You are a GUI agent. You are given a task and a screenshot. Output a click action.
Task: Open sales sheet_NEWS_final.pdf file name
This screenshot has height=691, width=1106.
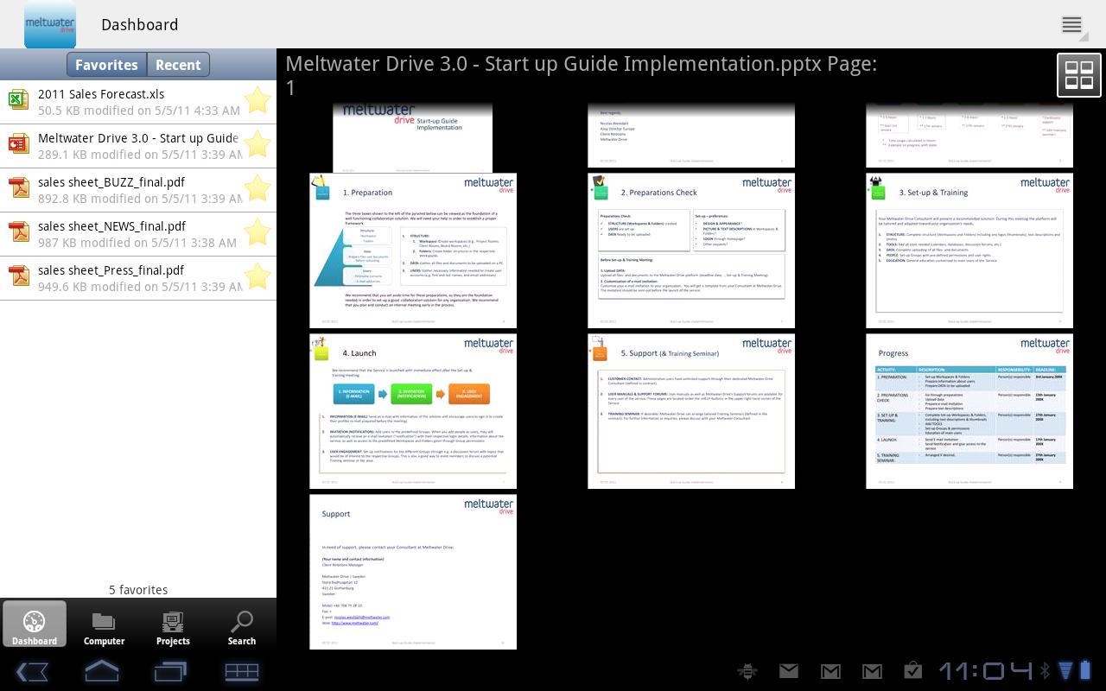pyautogui.click(x=112, y=226)
